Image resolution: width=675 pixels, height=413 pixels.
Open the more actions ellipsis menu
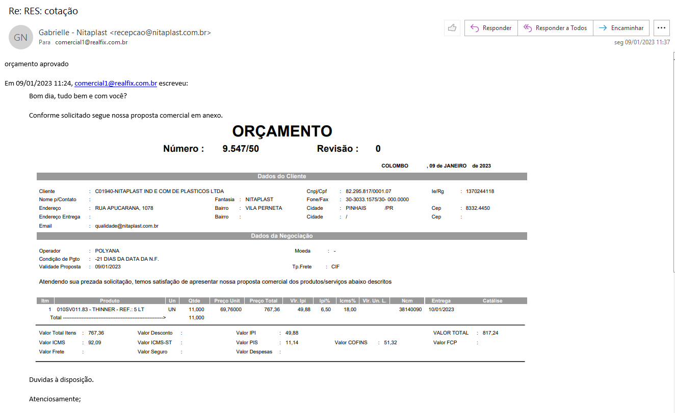pos(662,28)
